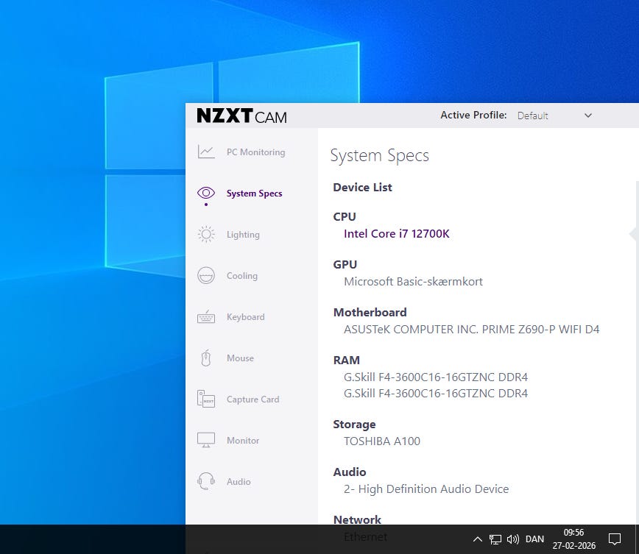This screenshot has height=554, width=639.
Task: Click the NZXT CAM logo
Action: click(241, 116)
